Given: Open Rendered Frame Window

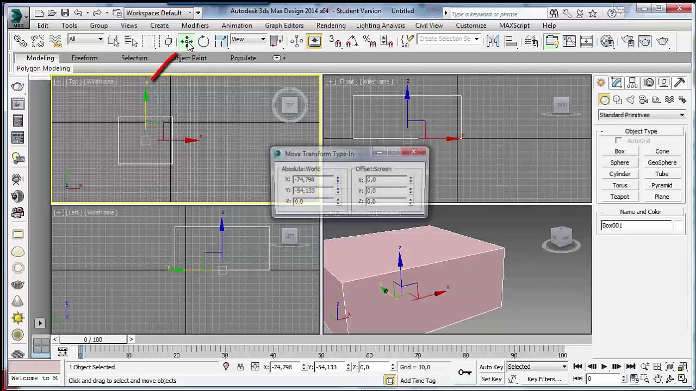Looking at the screenshot, I should [645, 41].
